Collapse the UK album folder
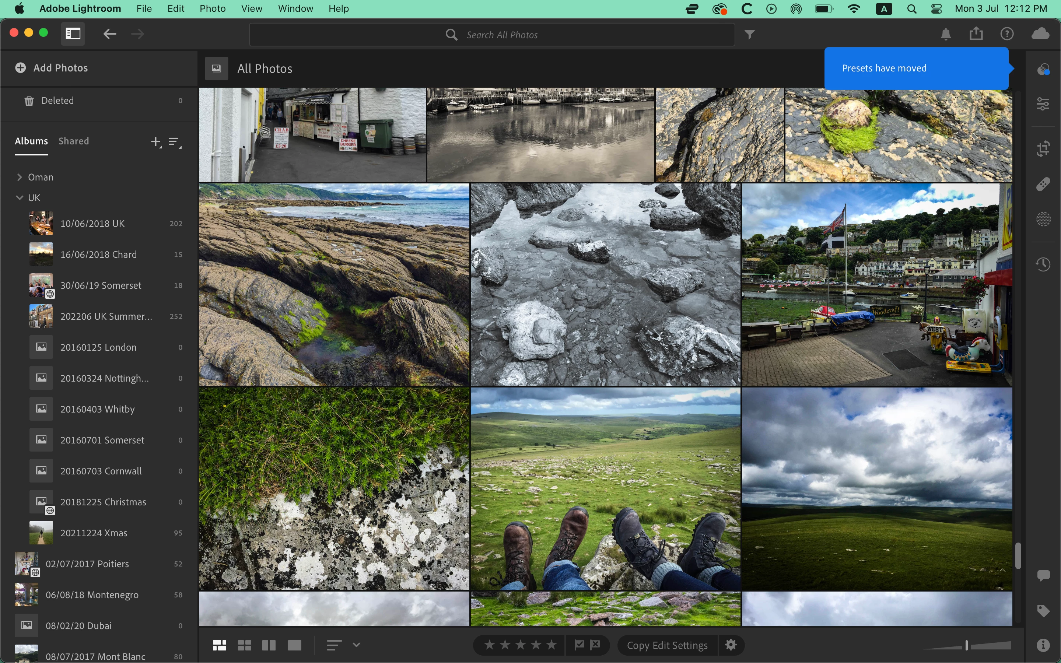 click(x=19, y=198)
